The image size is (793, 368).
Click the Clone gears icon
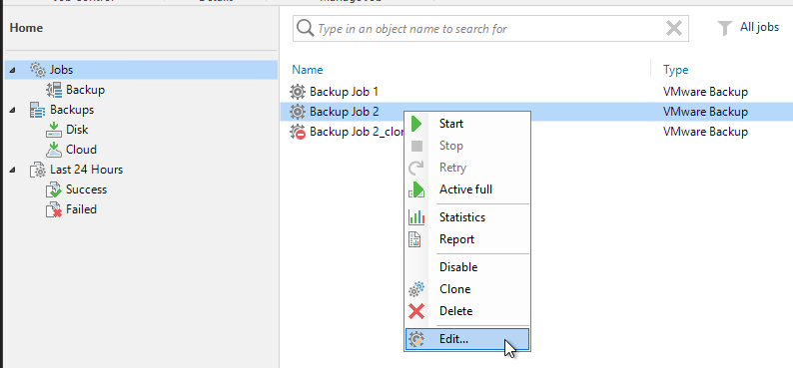[x=416, y=289]
